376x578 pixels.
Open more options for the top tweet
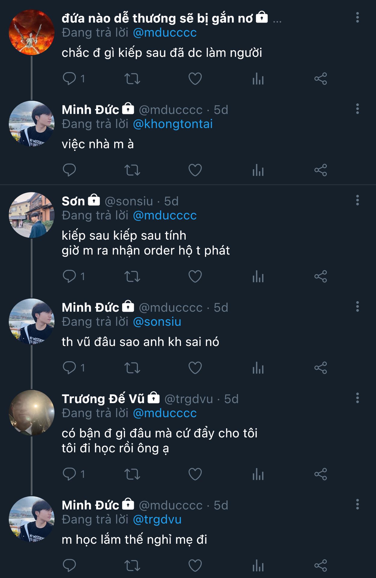click(357, 17)
